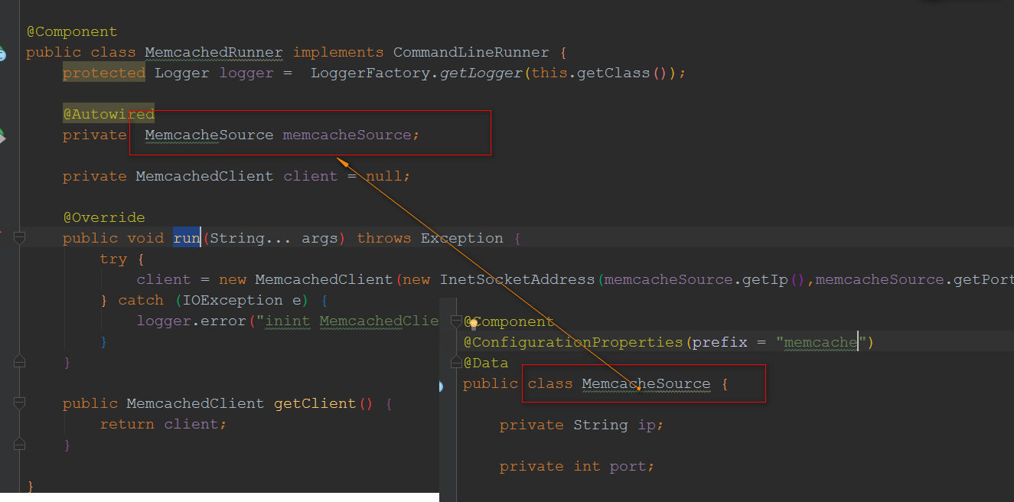The width and height of the screenshot is (1014, 502).
Task: Click the port field in private int port
Action: pyautogui.click(x=628, y=466)
